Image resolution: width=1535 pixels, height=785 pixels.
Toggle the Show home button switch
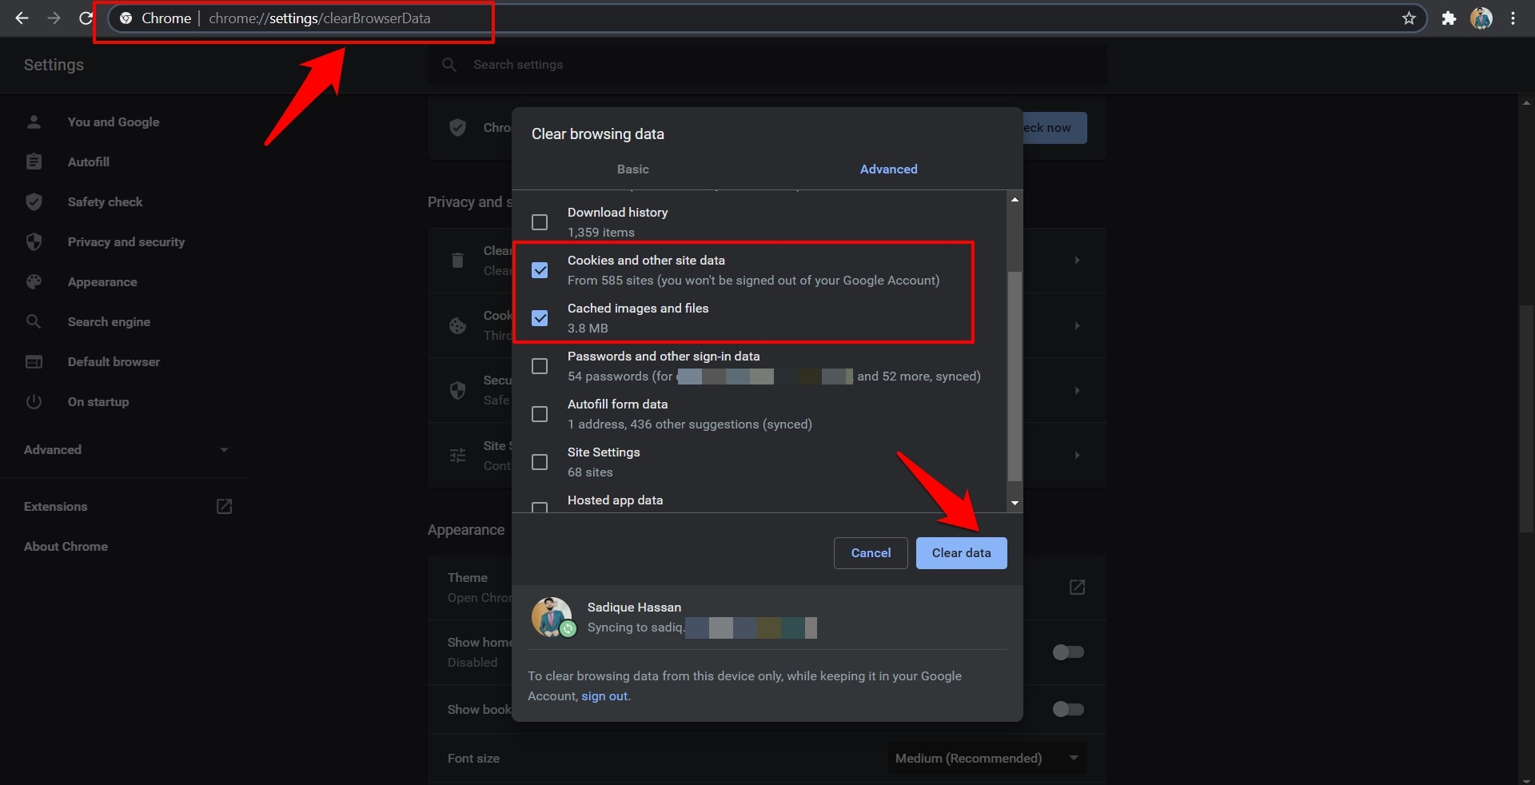point(1067,652)
